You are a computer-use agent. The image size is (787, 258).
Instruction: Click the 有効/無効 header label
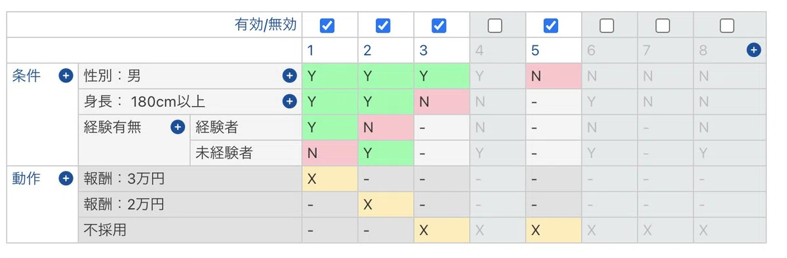[266, 25]
